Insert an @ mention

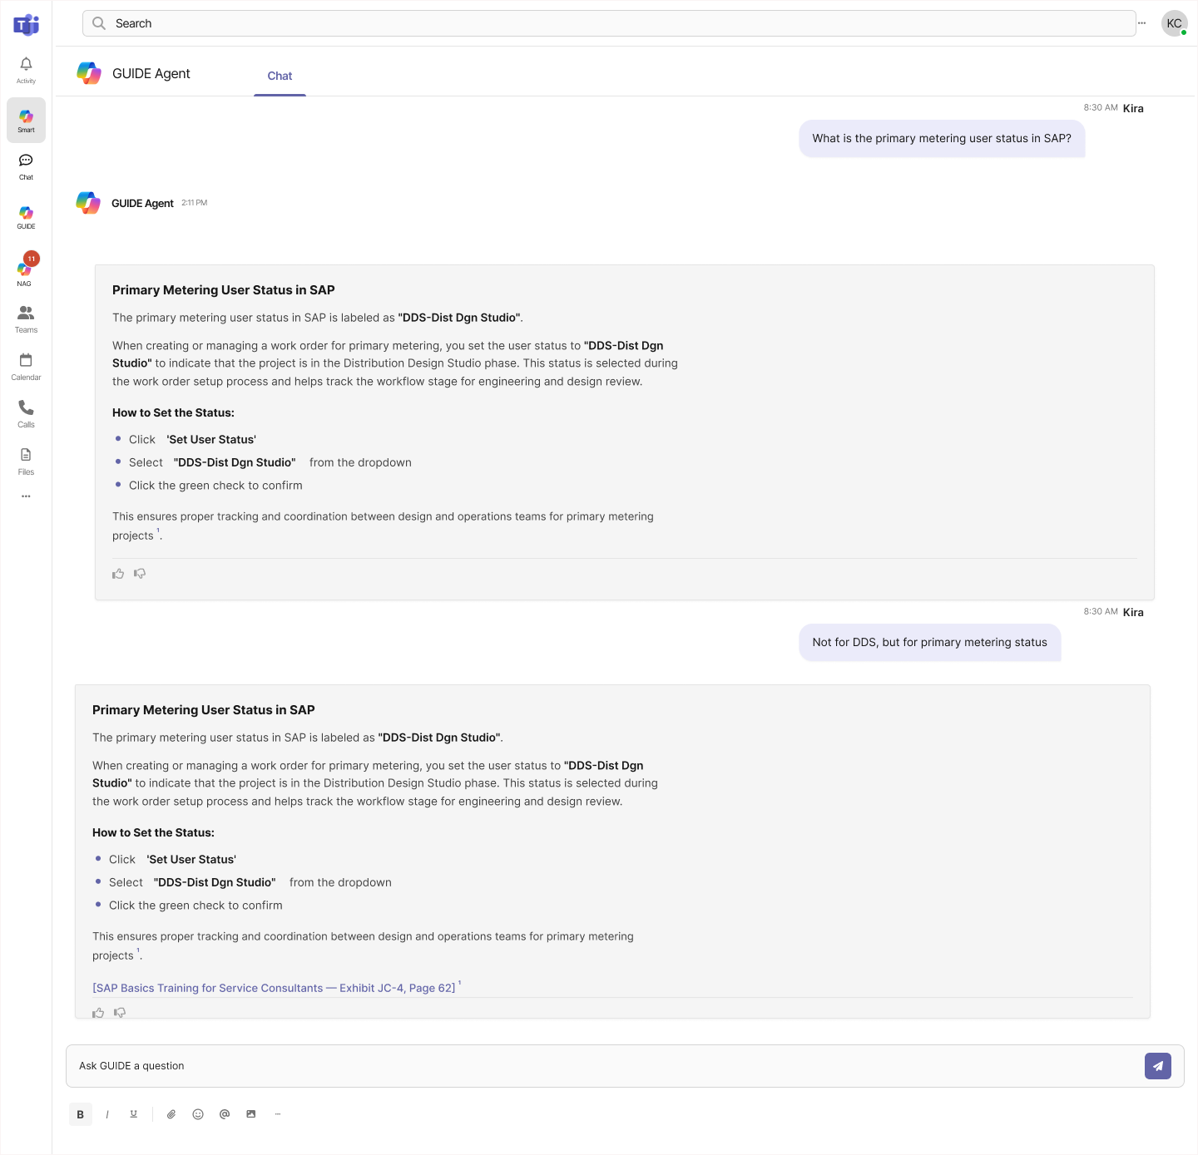click(225, 1114)
